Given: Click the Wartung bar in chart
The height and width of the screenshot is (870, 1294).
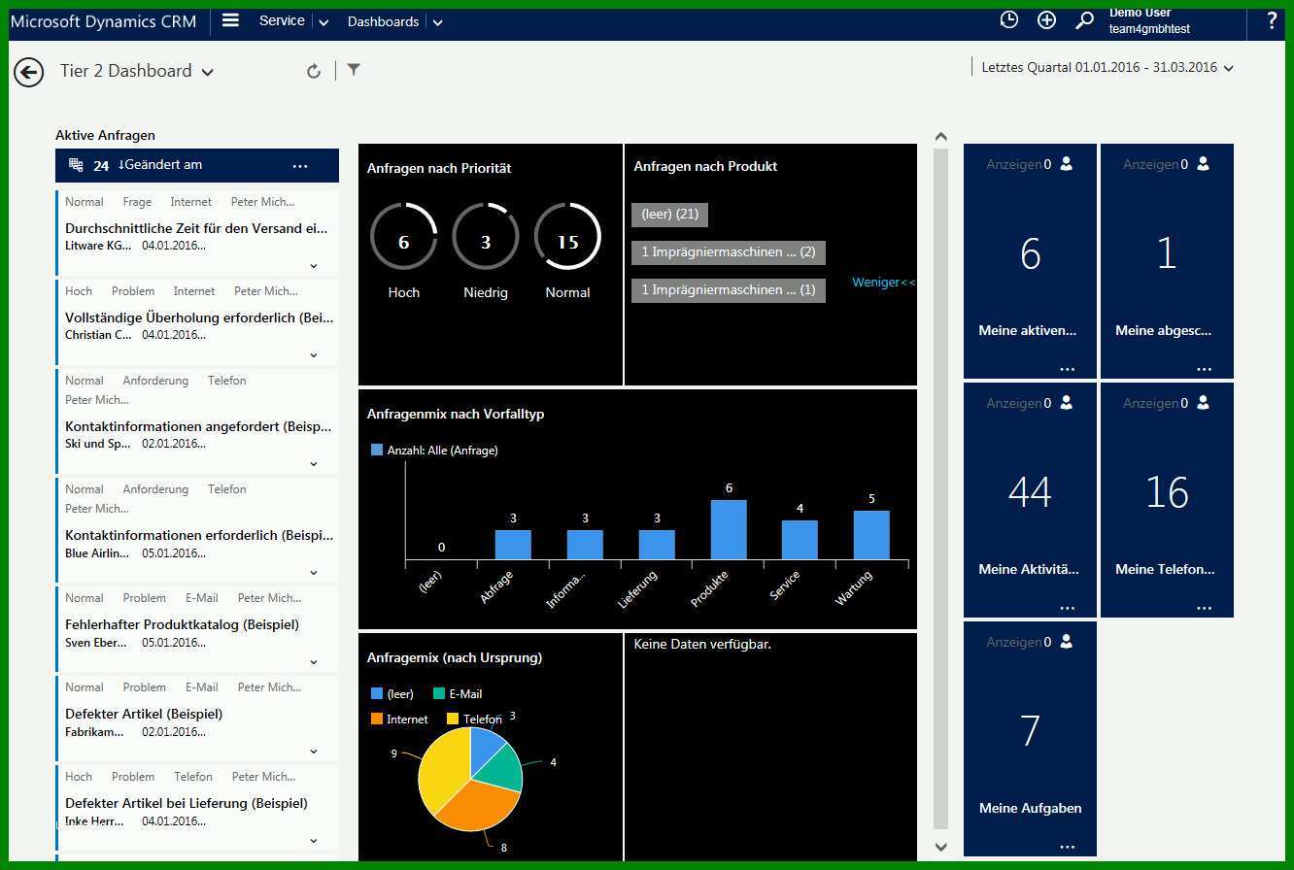Looking at the screenshot, I should click(871, 535).
